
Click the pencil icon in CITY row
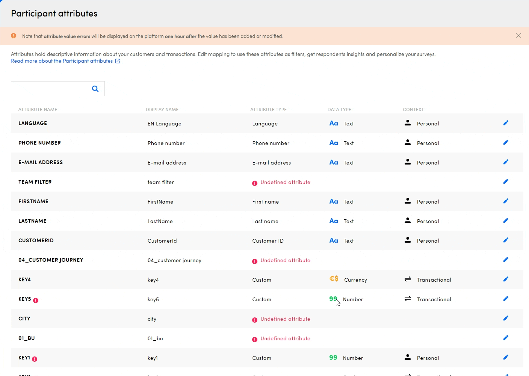[506, 318]
